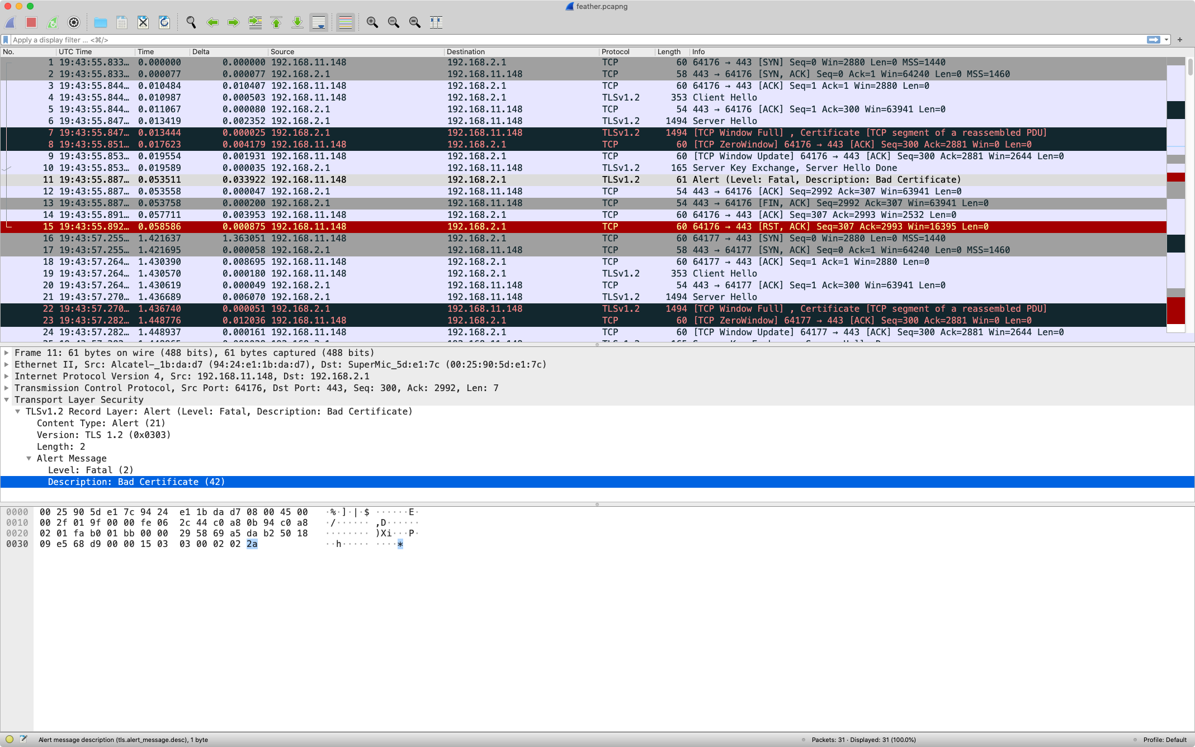Change the profile from Profile: Default
Image resolution: width=1195 pixels, height=747 pixels.
point(1165,740)
